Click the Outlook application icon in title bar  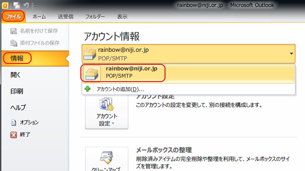(x=5, y=6)
